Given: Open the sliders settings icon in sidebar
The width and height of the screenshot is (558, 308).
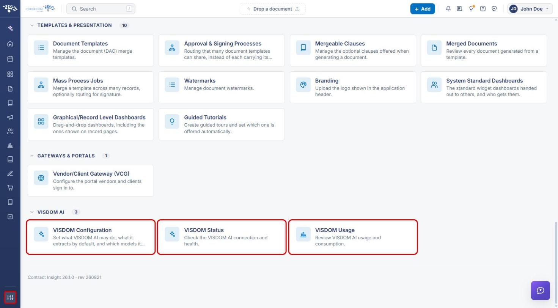Looking at the screenshot, I should pos(10,297).
